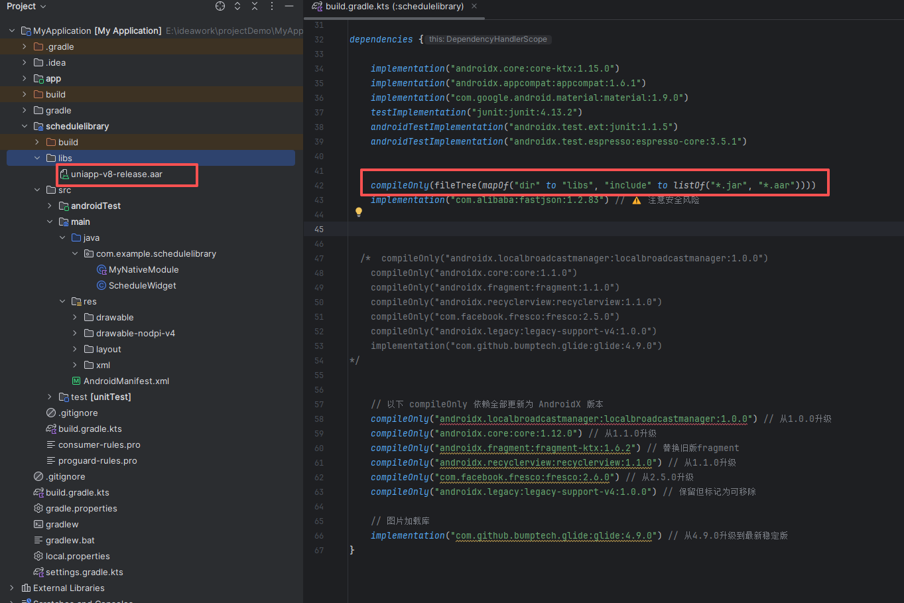Select the layout folder
Screen dimensions: 904x603
point(109,349)
